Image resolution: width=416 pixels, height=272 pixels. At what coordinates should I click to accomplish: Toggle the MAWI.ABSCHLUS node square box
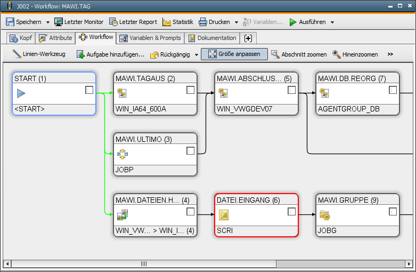click(x=291, y=90)
